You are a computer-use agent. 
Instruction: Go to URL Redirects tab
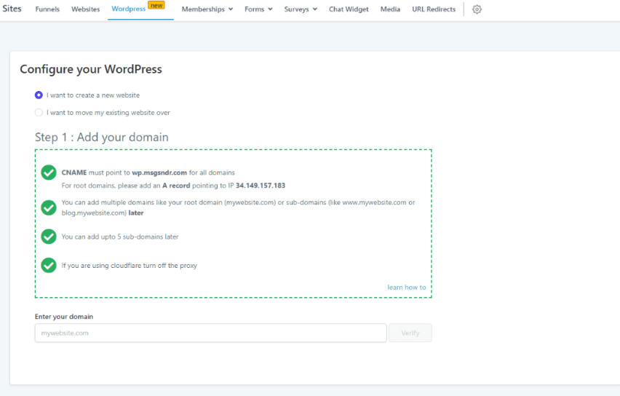(x=434, y=9)
